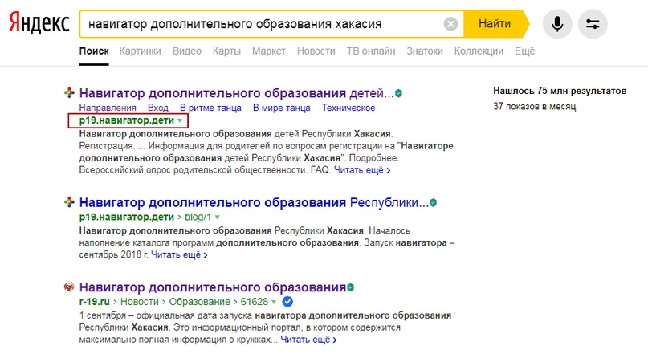Expand dropdown arrow after 61628 breadcrumb

click(274, 302)
